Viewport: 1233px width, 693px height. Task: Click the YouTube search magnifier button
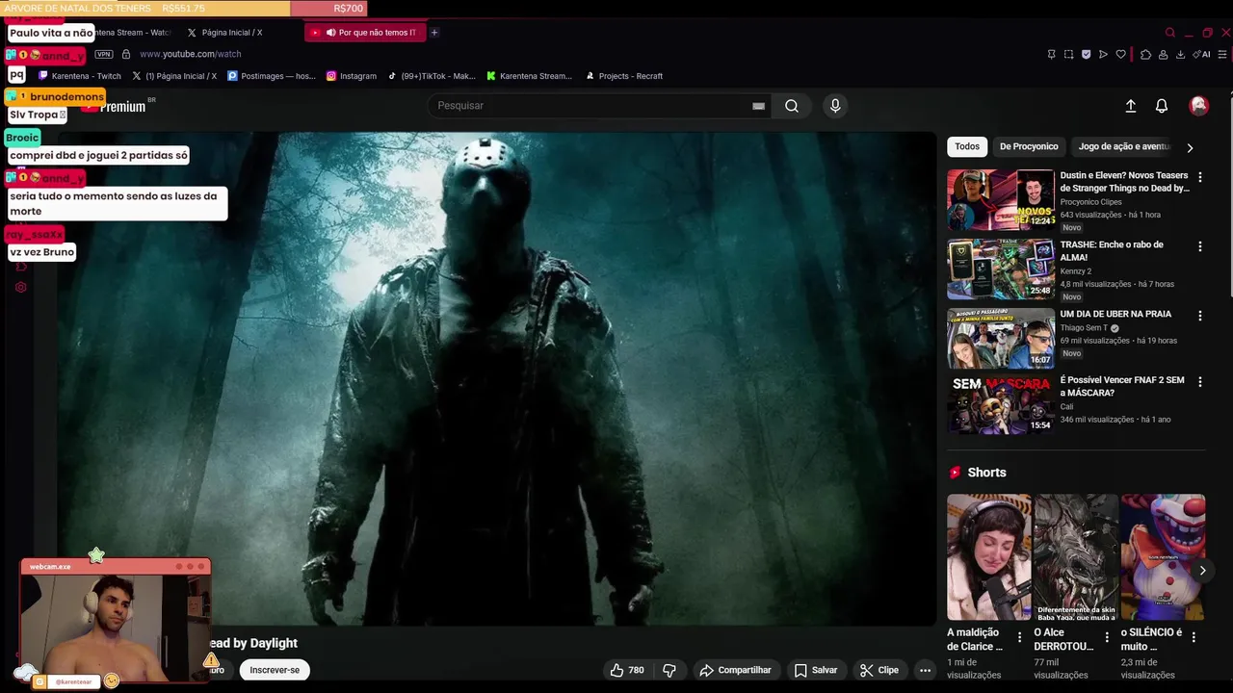(x=792, y=106)
